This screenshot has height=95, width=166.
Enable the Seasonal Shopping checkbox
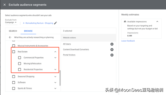pos(13,76)
